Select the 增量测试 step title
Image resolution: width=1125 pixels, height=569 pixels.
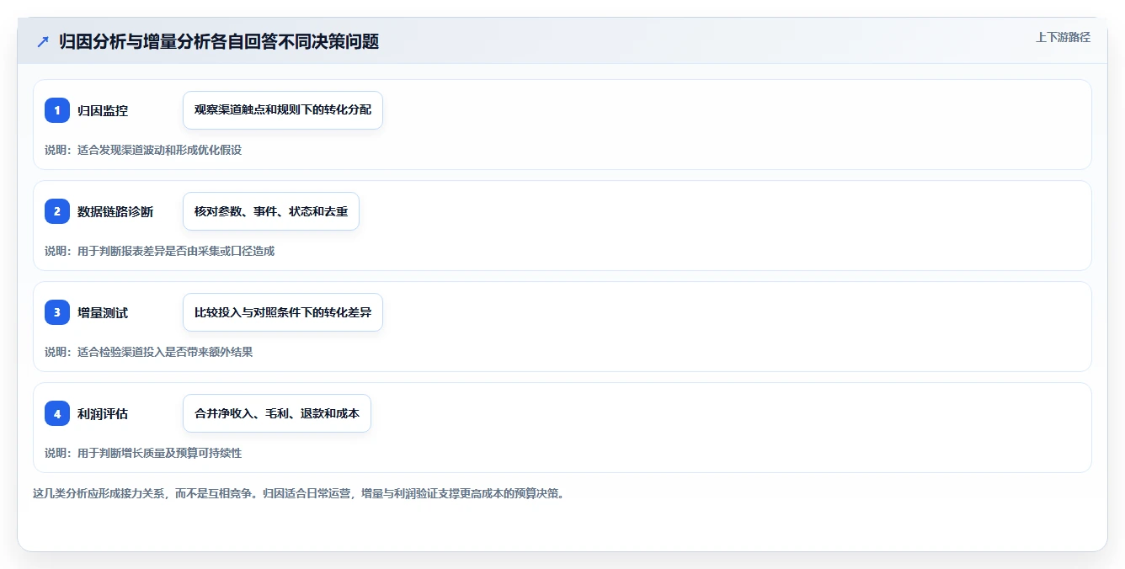point(103,312)
